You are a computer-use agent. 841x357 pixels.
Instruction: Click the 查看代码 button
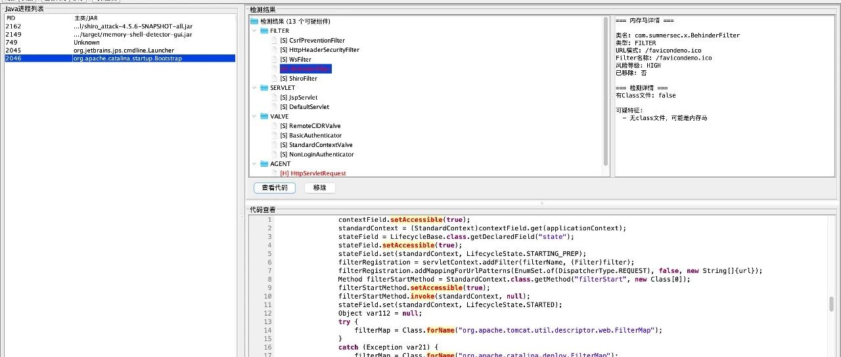(275, 188)
